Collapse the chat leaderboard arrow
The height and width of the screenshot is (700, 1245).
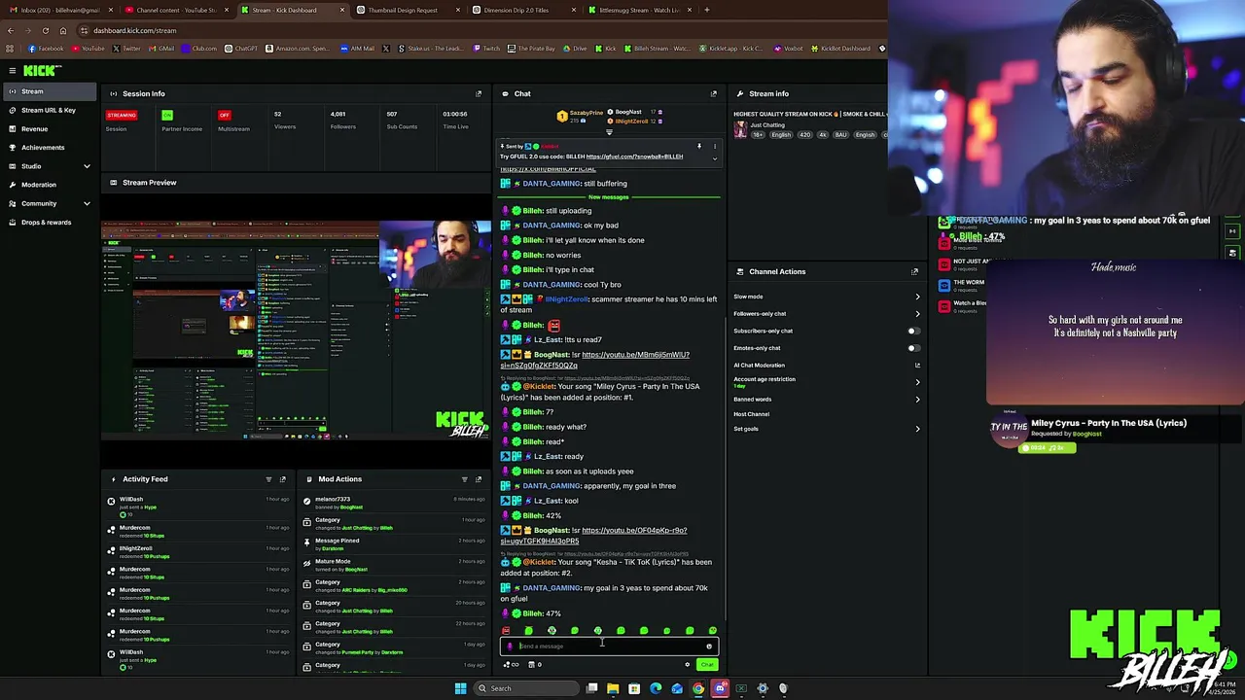coord(609,132)
